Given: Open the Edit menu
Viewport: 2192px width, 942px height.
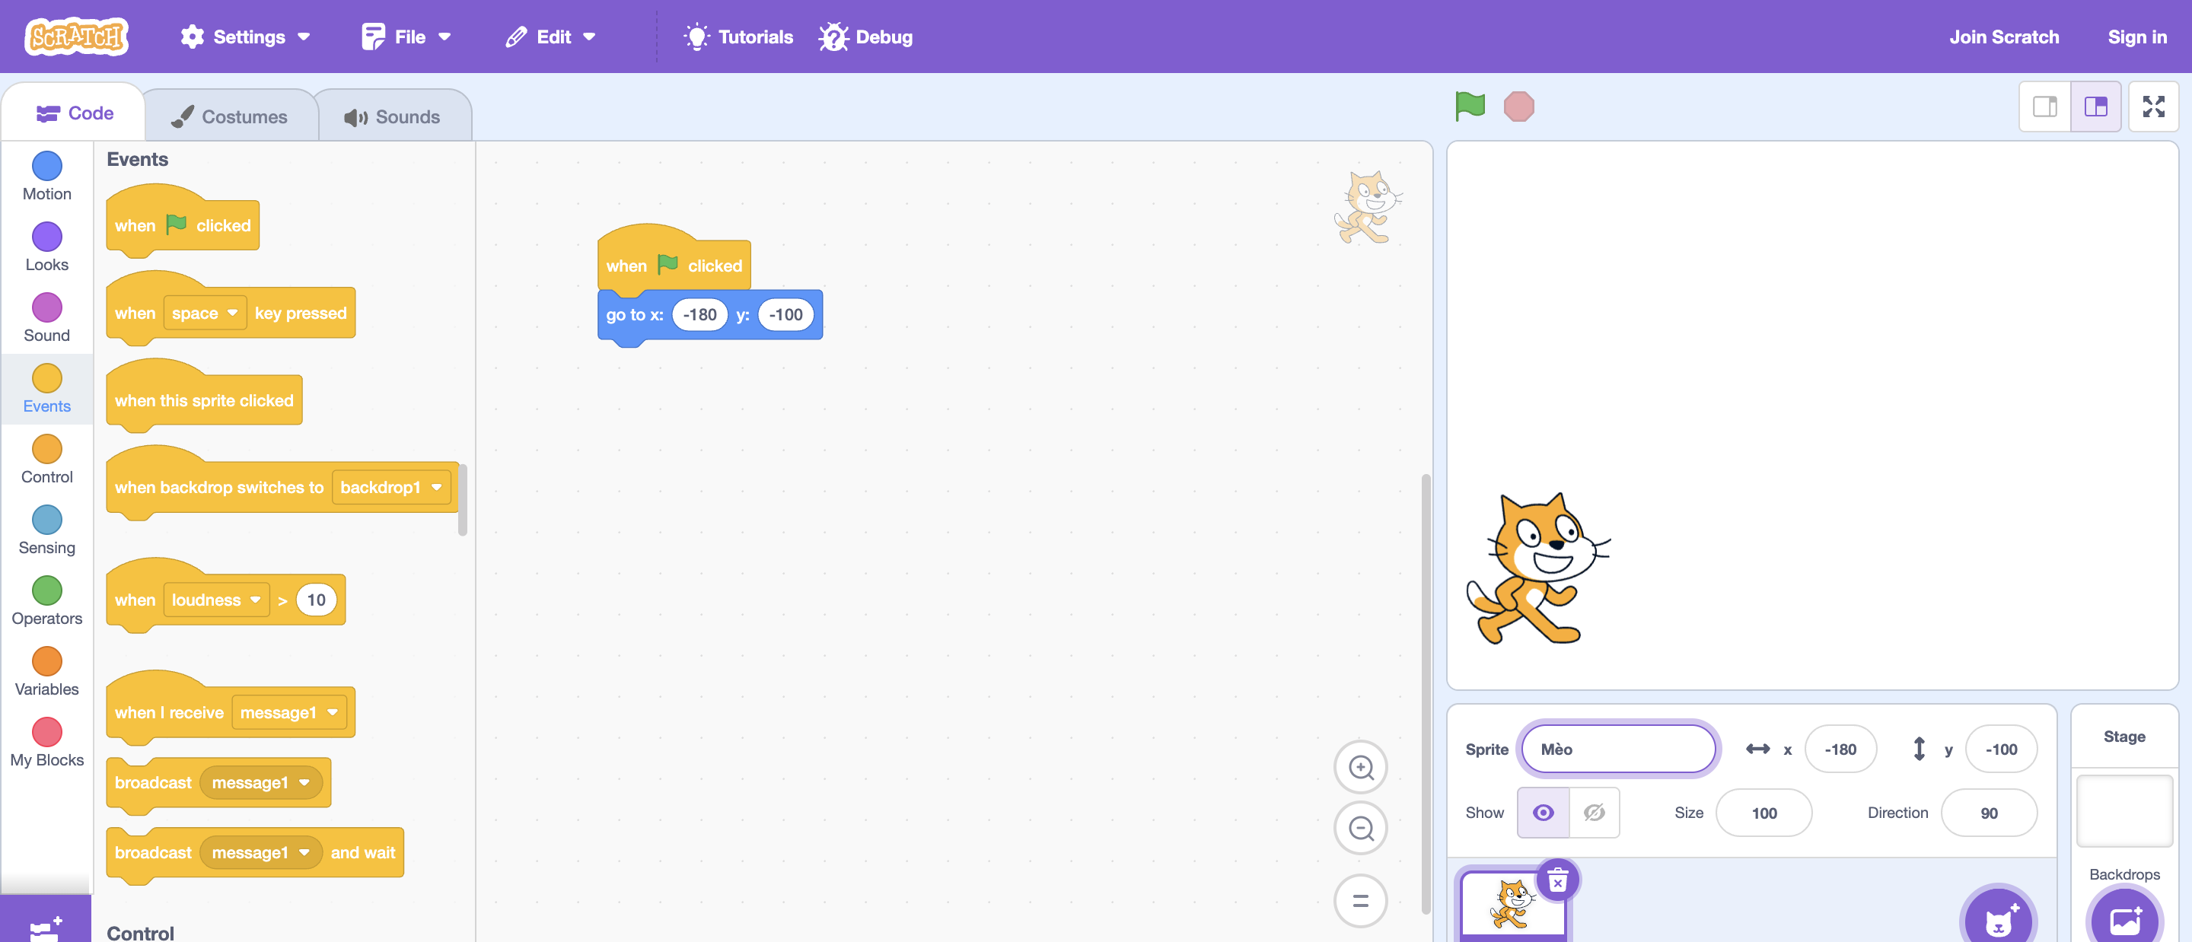Looking at the screenshot, I should pyautogui.click(x=550, y=37).
